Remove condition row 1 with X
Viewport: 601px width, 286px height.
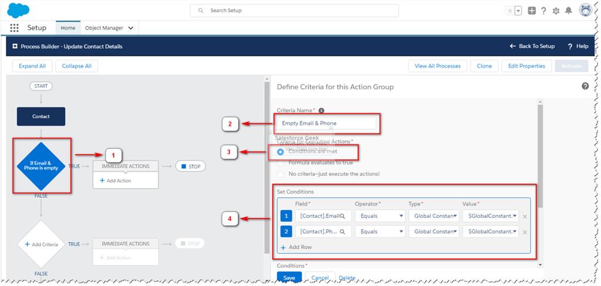click(525, 217)
